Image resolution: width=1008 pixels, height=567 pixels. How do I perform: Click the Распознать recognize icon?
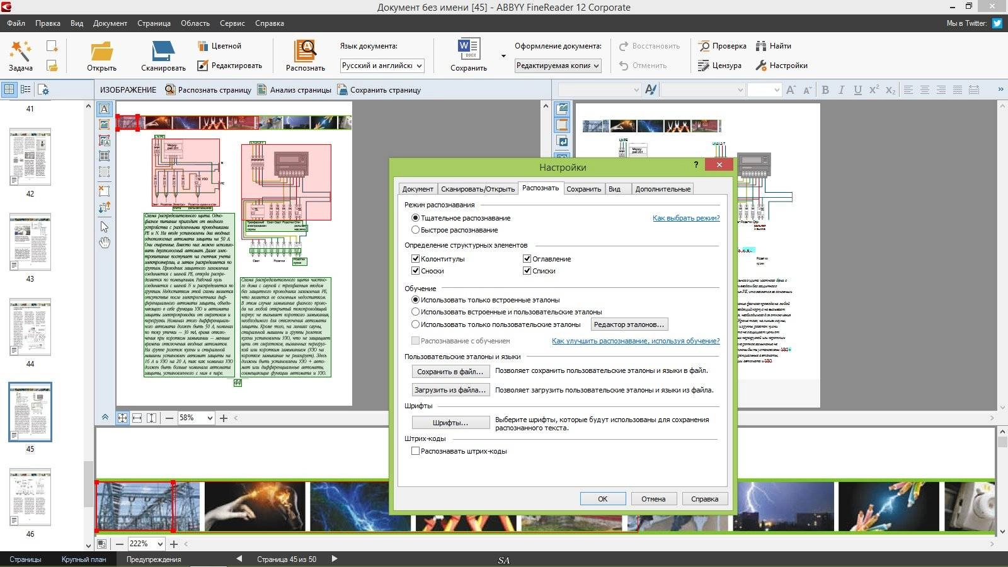(305, 50)
